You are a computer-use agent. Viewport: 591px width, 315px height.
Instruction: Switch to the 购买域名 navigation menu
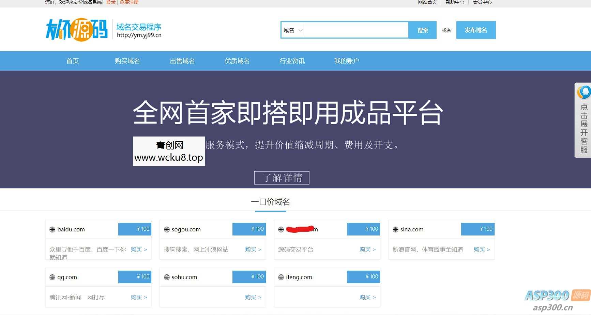pyautogui.click(x=128, y=61)
